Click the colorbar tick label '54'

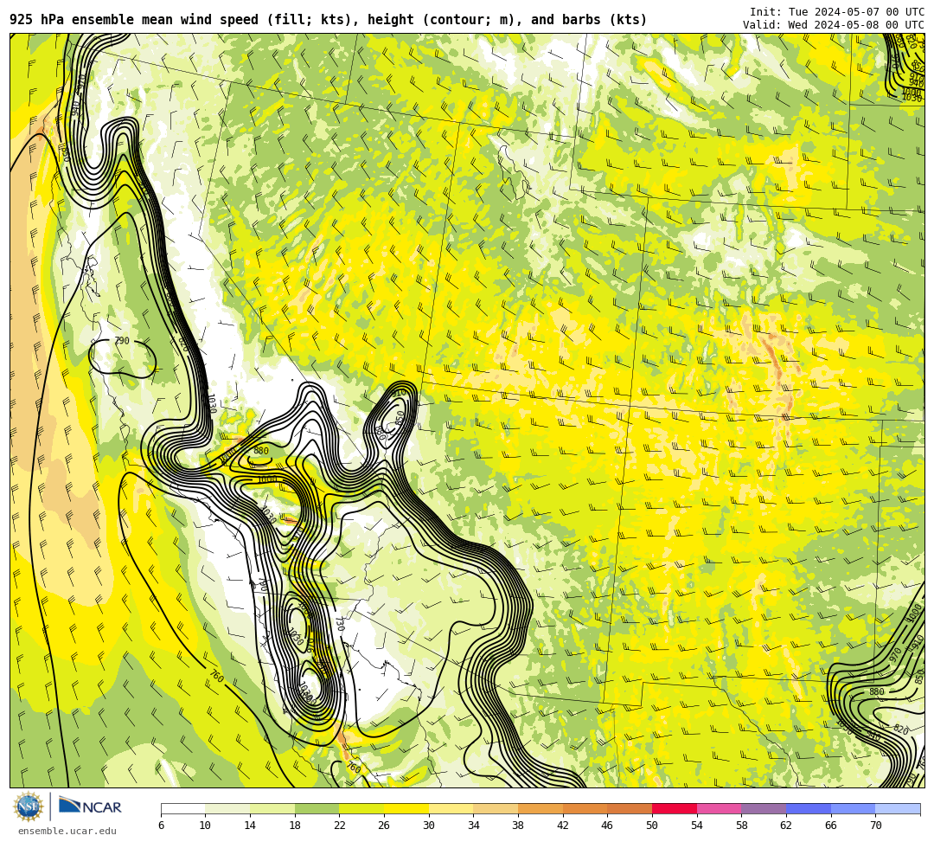696,826
